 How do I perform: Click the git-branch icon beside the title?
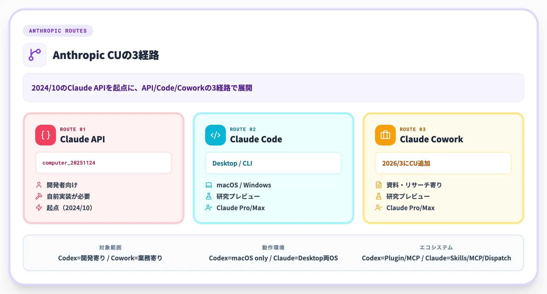pyautogui.click(x=35, y=55)
